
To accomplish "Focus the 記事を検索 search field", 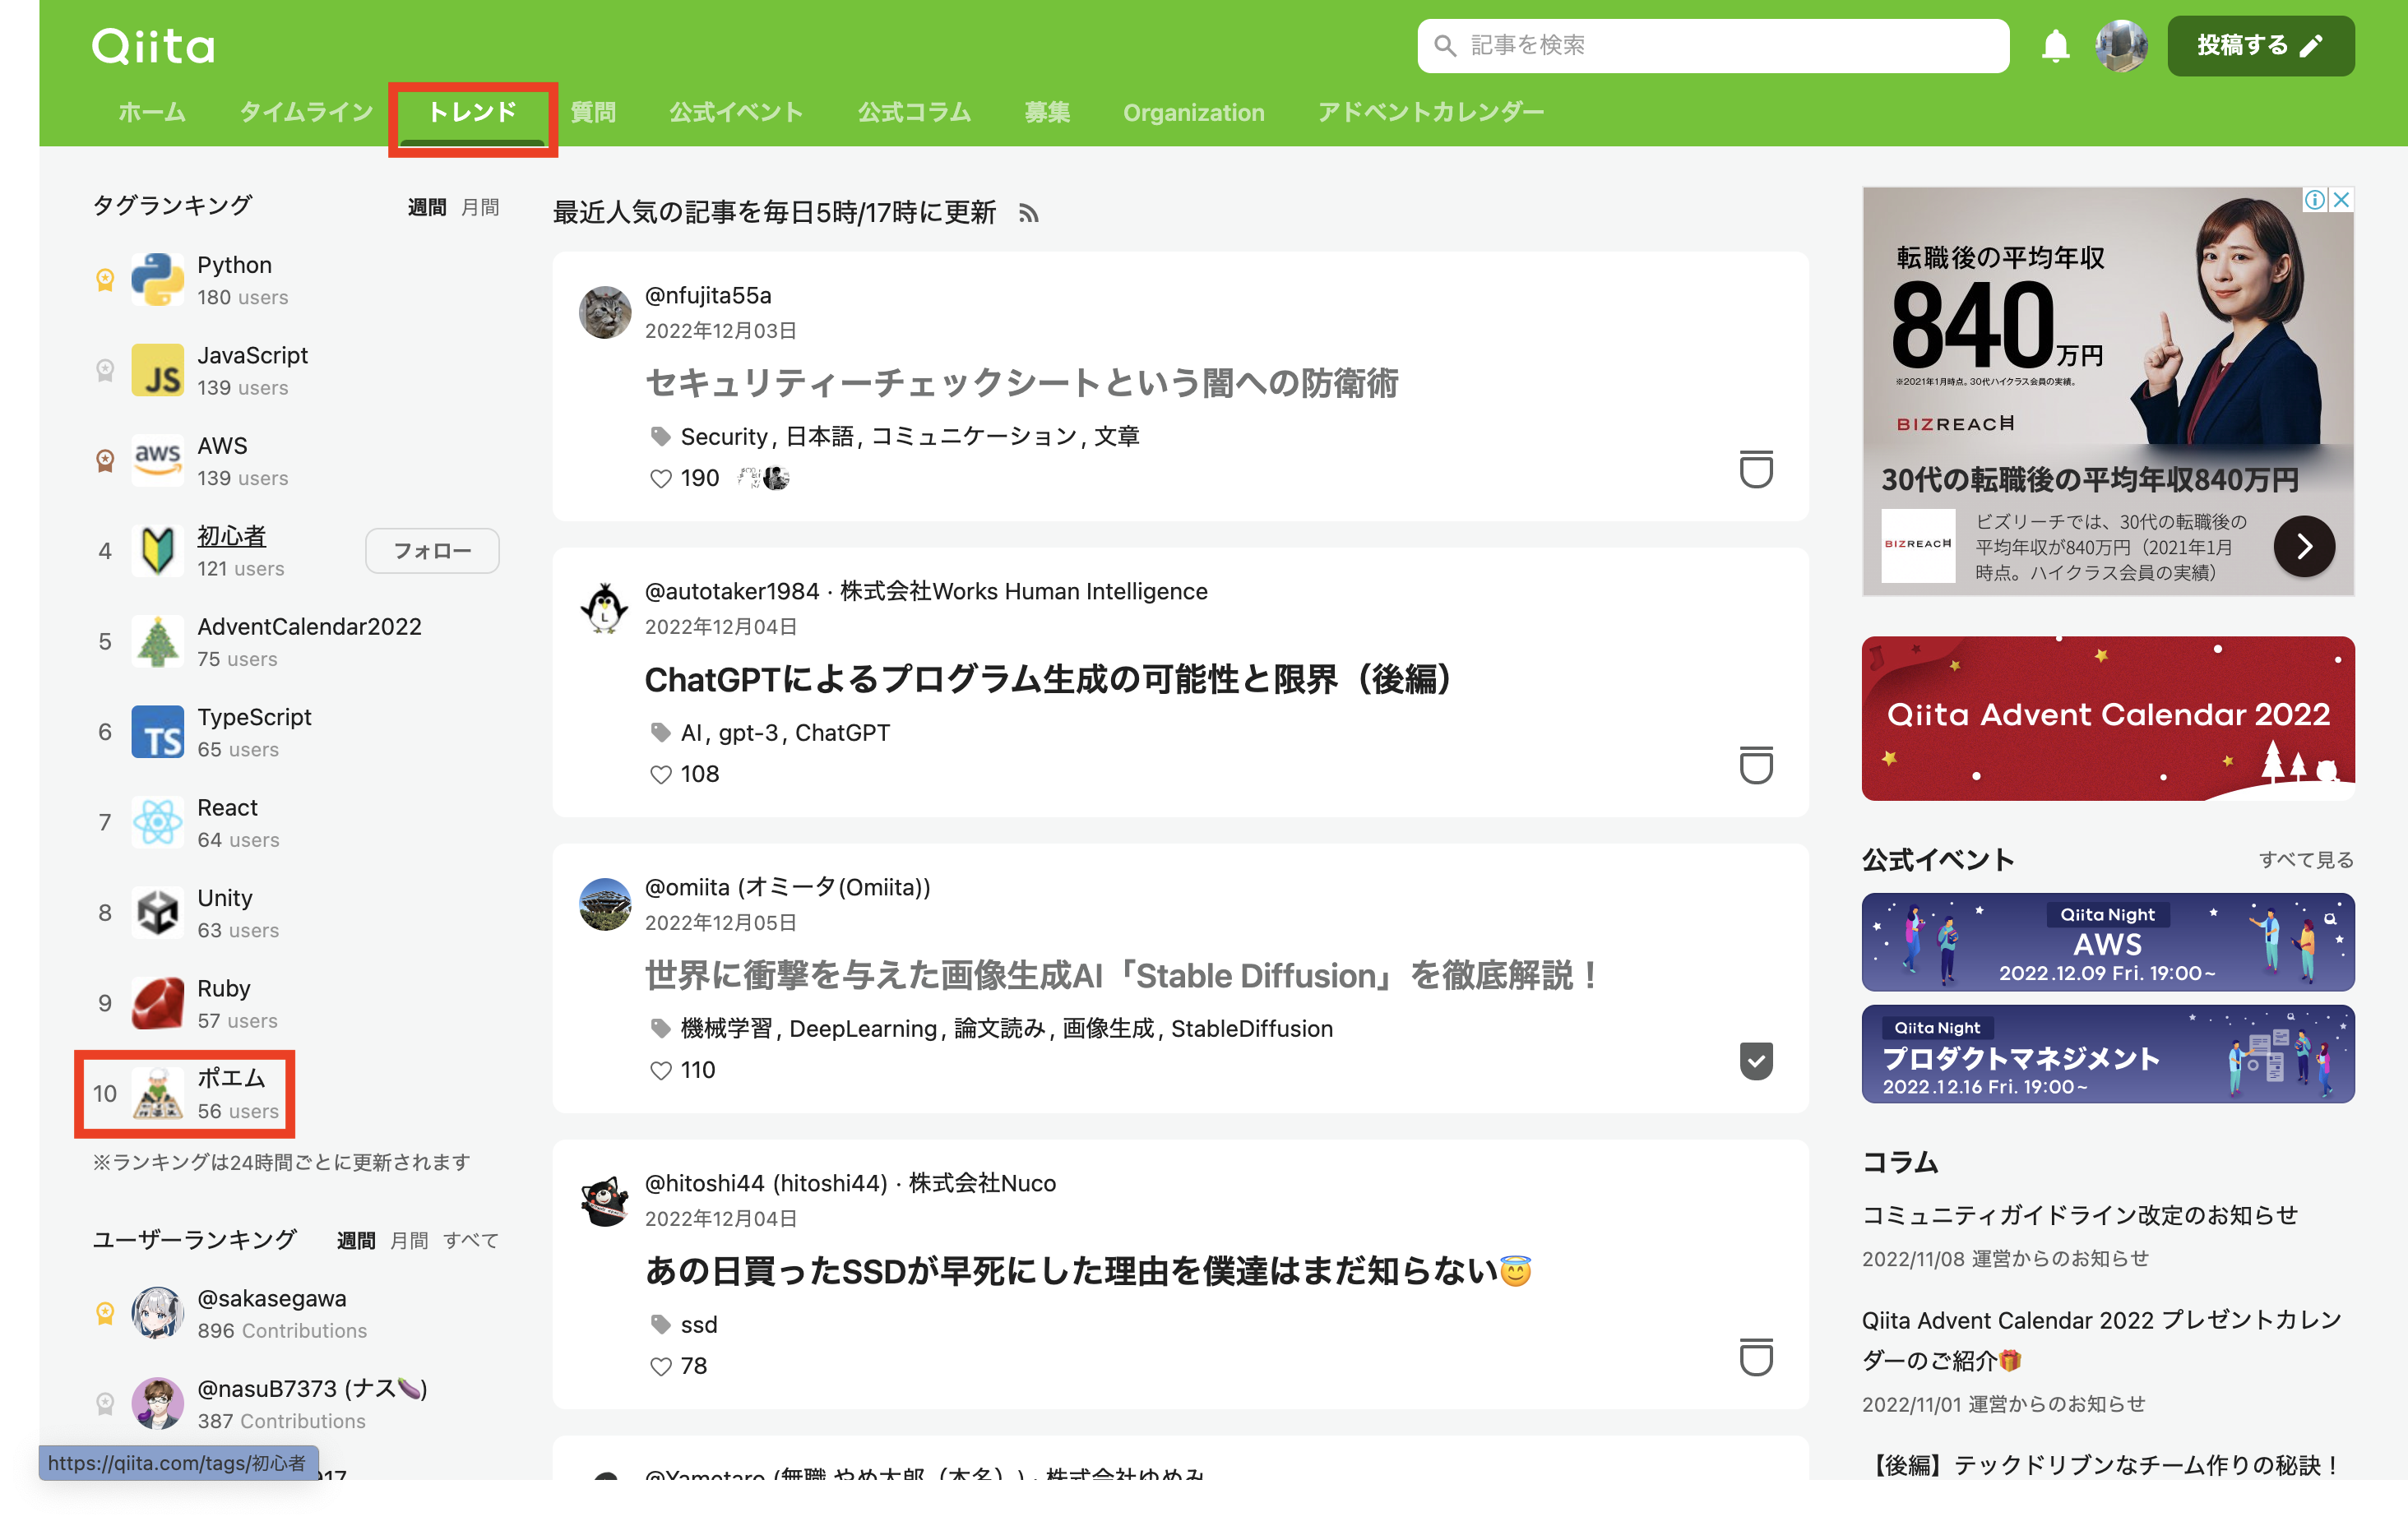I will click(1712, 46).
